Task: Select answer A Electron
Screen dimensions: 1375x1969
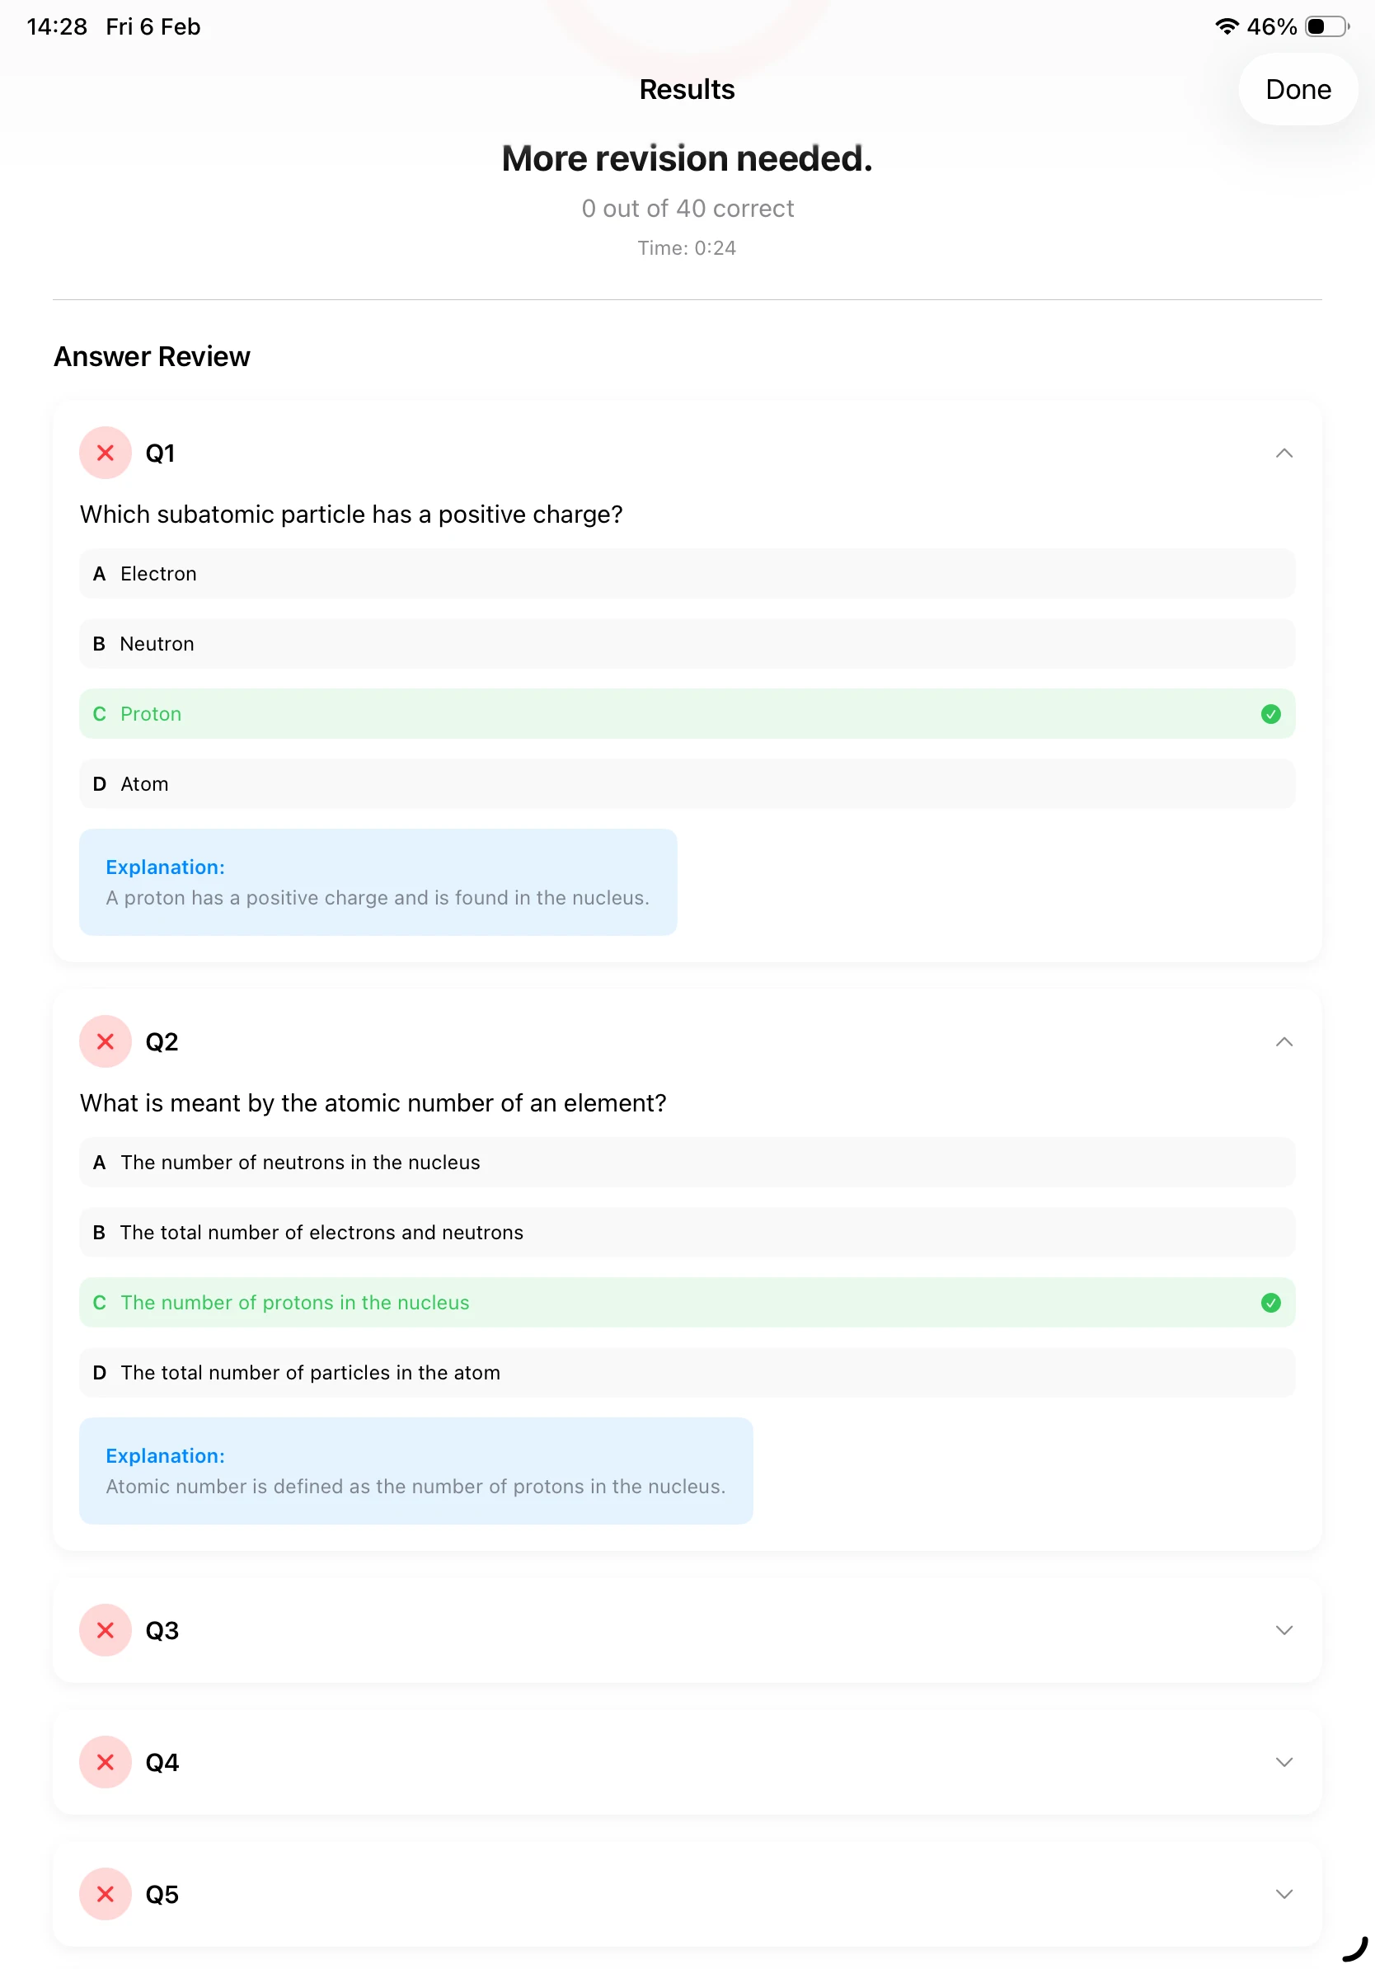Action: 686,574
